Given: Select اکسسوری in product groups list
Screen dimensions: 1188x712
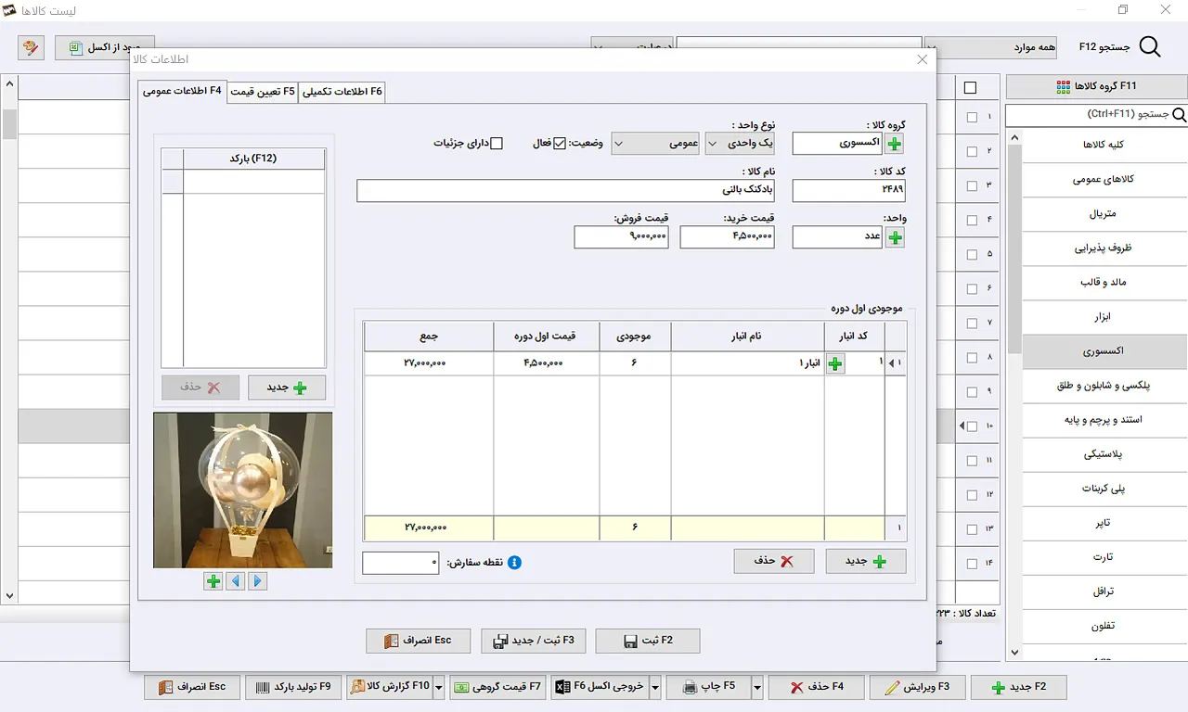Looking at the screenshot, I should 1104,351.
